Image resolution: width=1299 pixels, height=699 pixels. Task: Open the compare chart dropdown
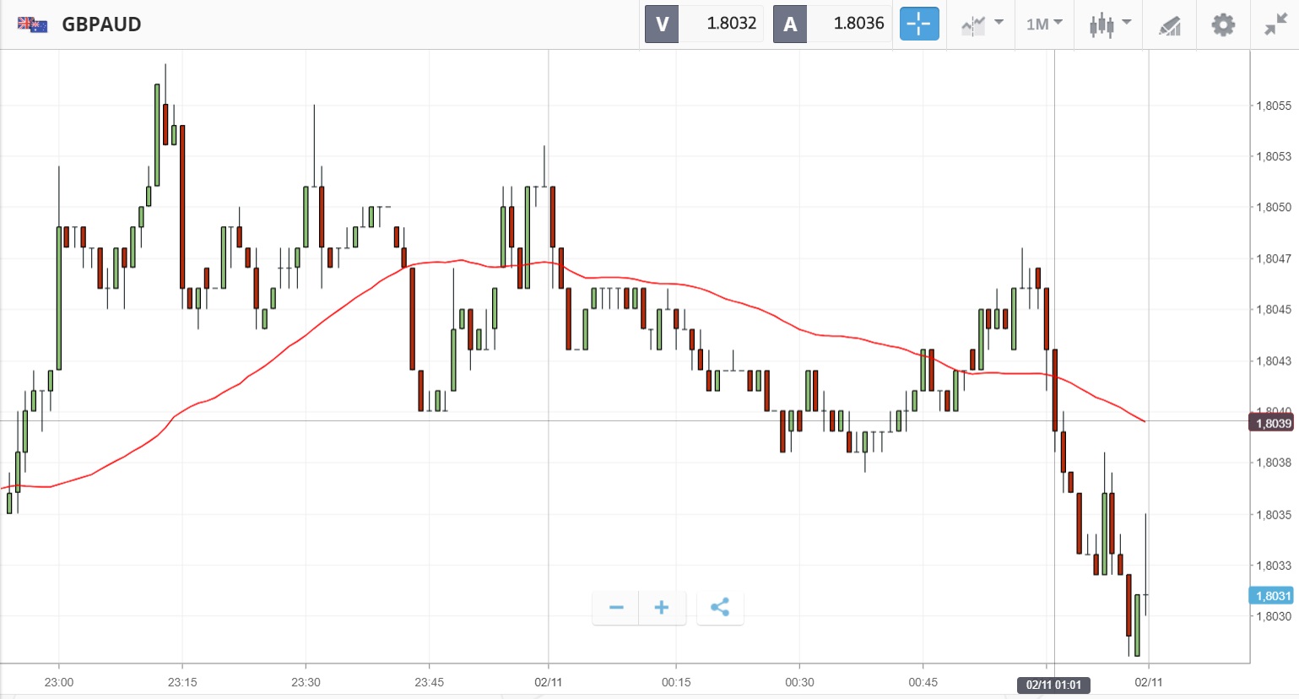982,24
